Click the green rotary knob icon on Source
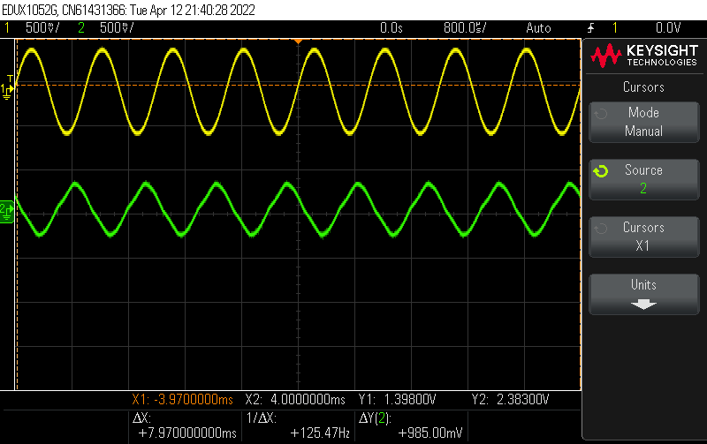The width and height of the screenshot is (707, 444). (x=601, y=171)
